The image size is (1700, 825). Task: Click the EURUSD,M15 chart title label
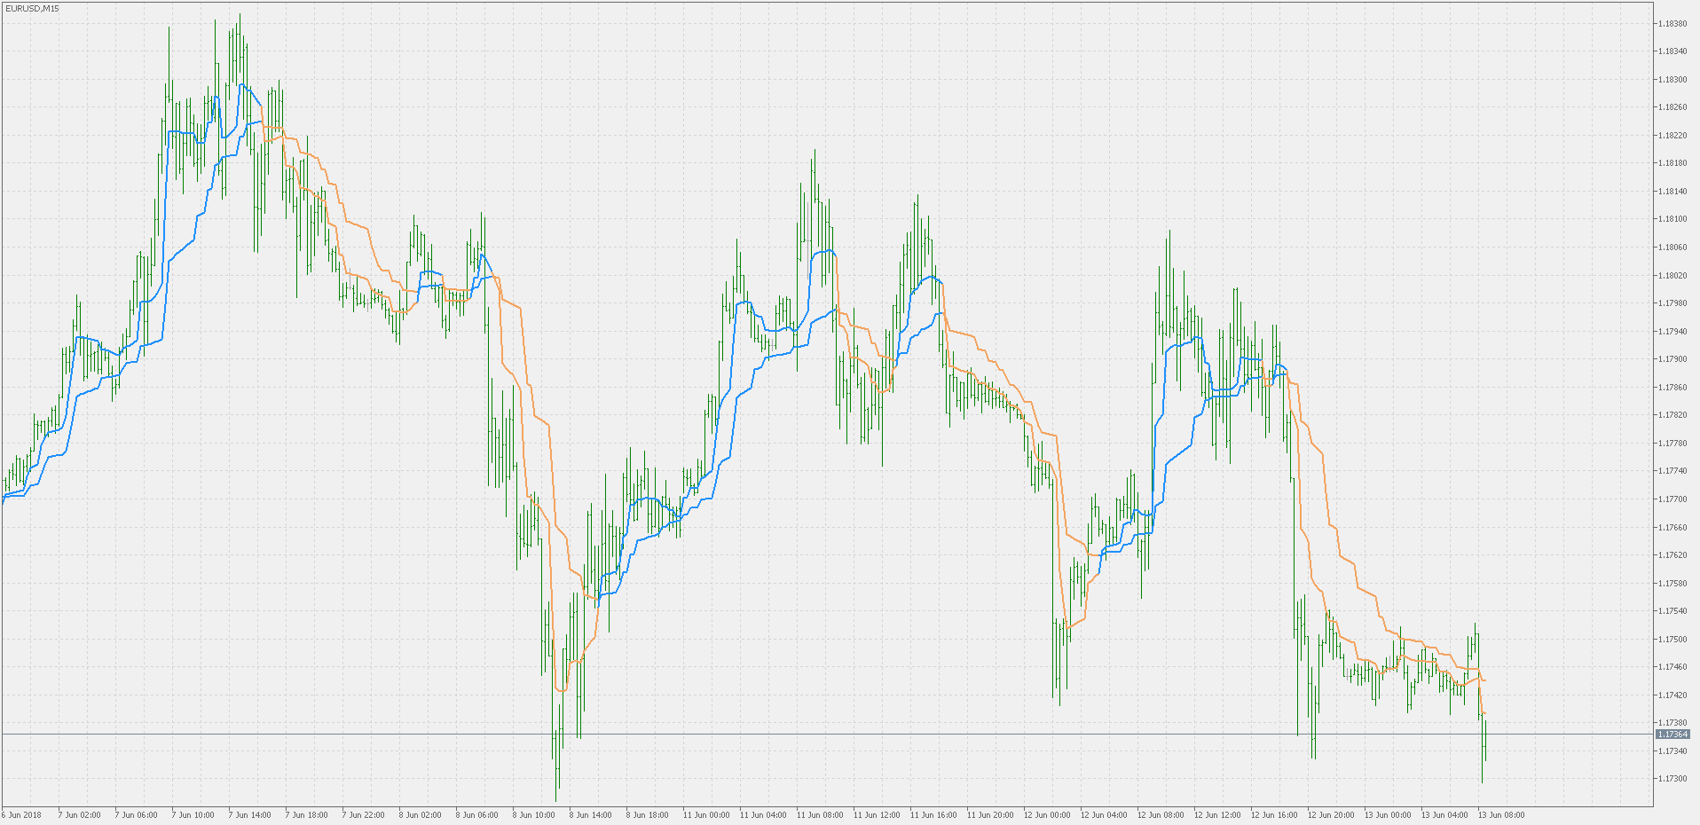tap(31, 6)
